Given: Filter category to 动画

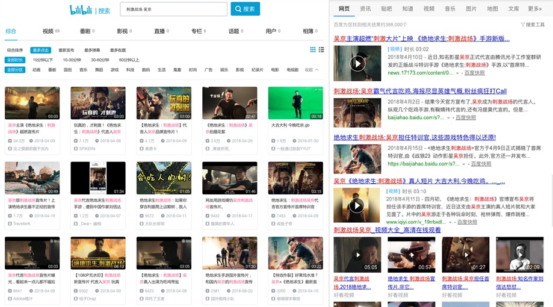Looking at the screenshot, I should (36, 70).
